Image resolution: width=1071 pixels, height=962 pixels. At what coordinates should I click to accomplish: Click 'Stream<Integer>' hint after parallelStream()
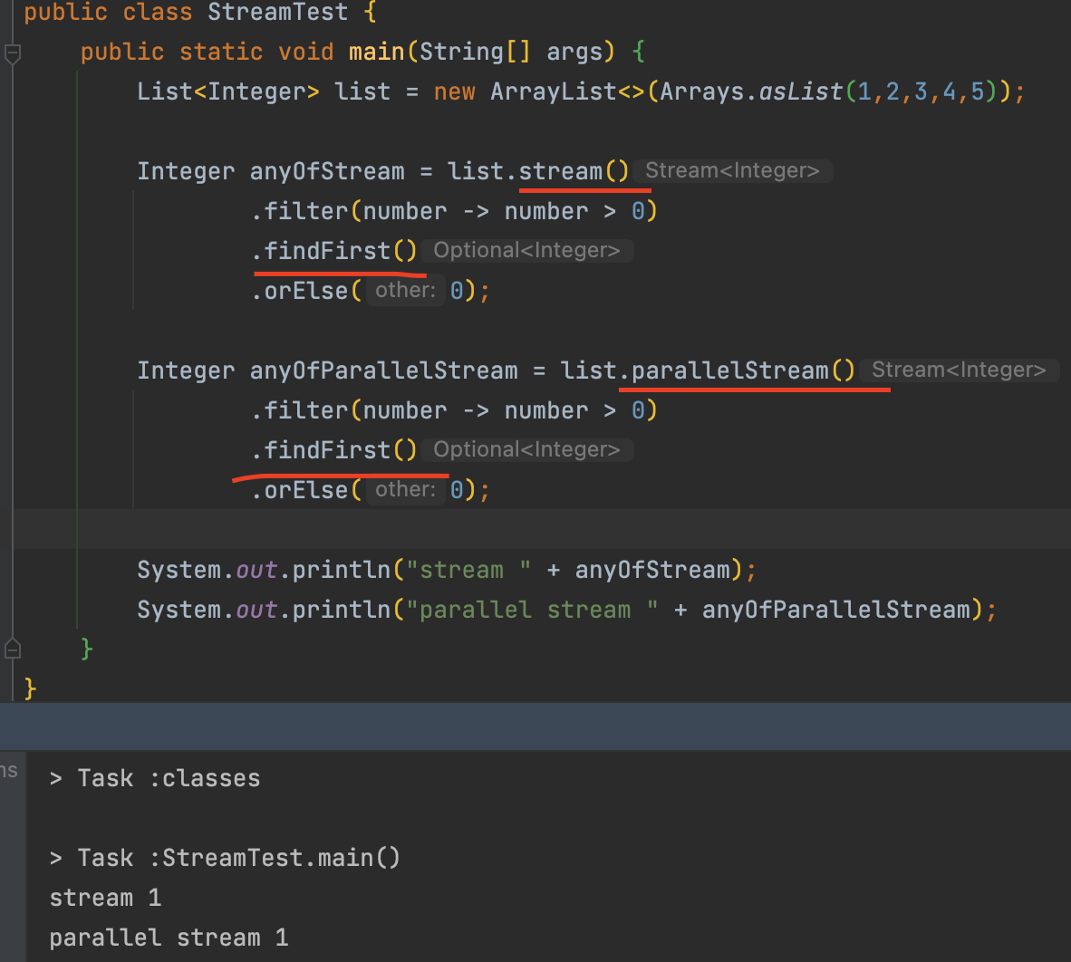click(x=959, y=370)
